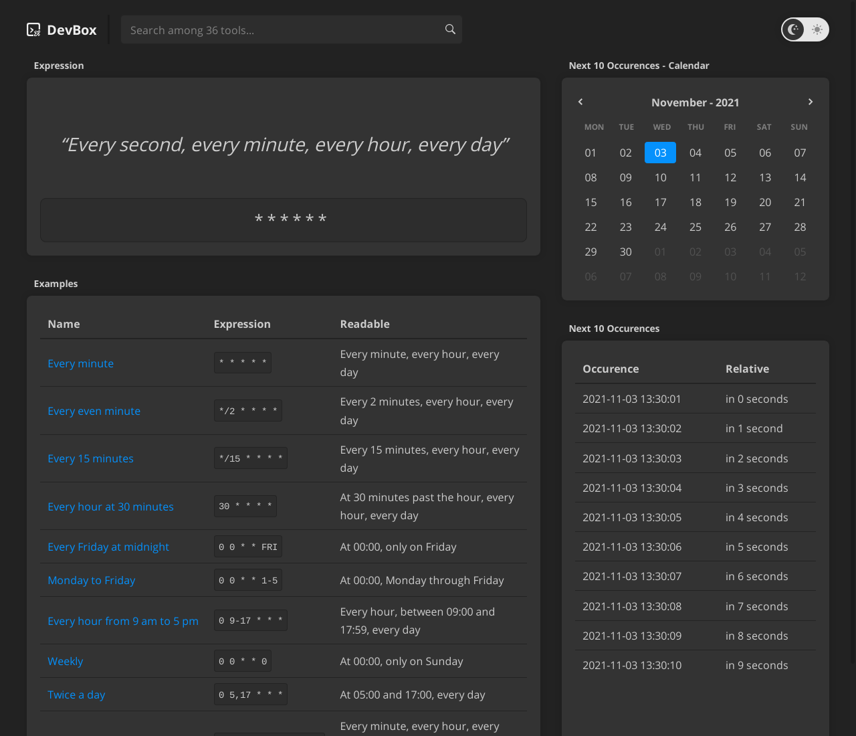Click the moon icon in theme switch
The width and height of the screenshot is (856, 736).
pyautogui.click(x=793, y=29)
